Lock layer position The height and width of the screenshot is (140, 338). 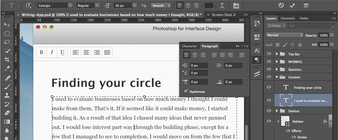[292, 45]
